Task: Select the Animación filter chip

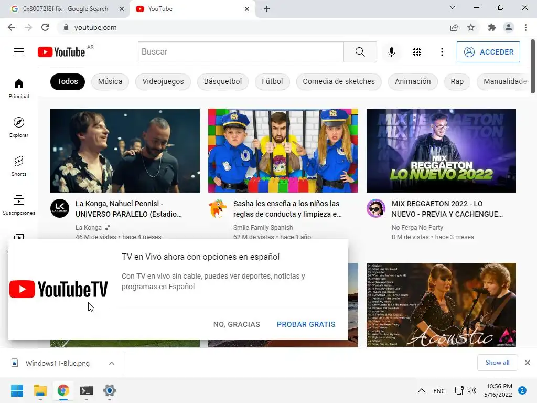Action: [x=413, y=81]
